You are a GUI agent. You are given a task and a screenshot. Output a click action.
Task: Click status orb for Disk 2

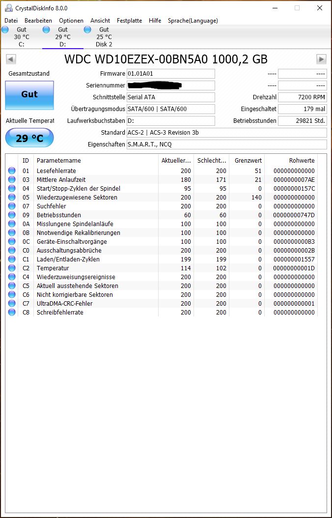87,29
